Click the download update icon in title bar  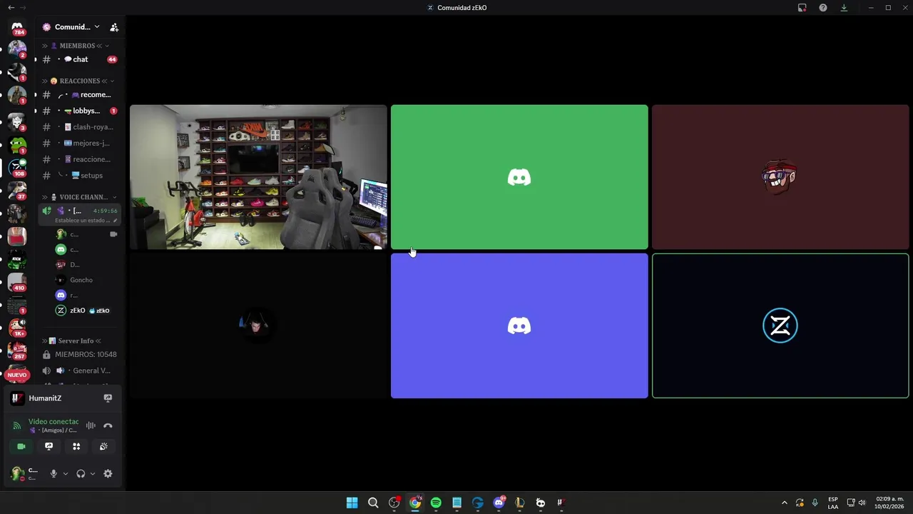tap(844, 7)
